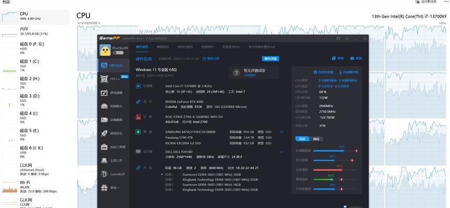Viewport: 450px width, 208px height.
Task: Open the game filter sidebar icon with pencil
Action: [x=104, y=93]
